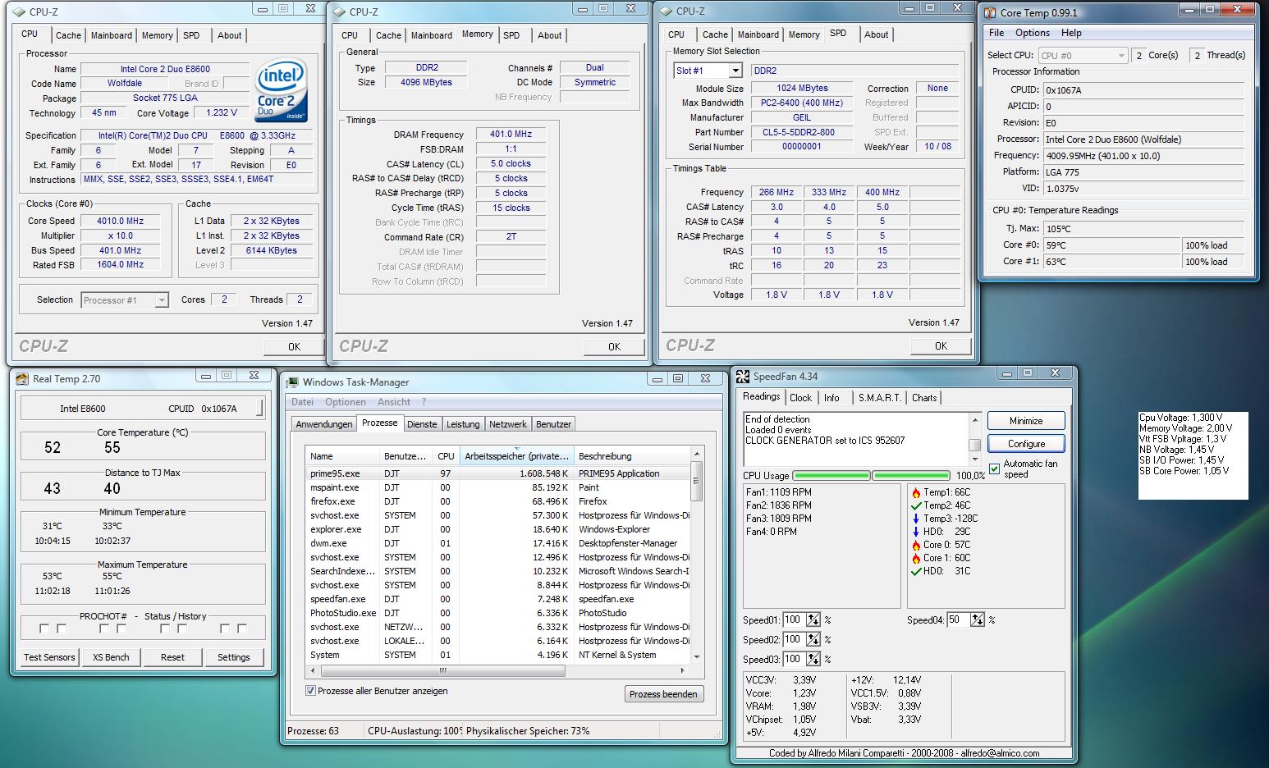The image size is (1269, 768).
Task: Disable the Automatic fan speed checkbox
Action: point(995,469)
